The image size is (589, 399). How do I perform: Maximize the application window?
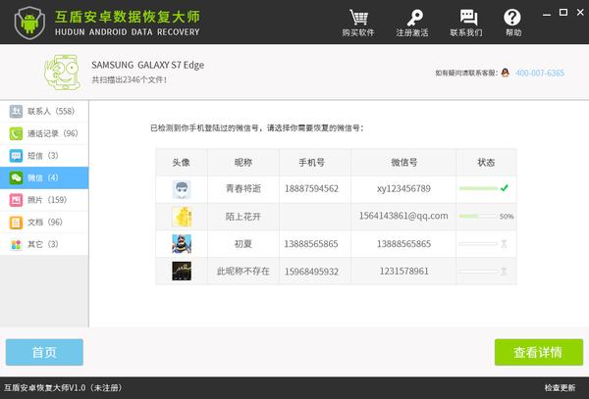(563, 13)
